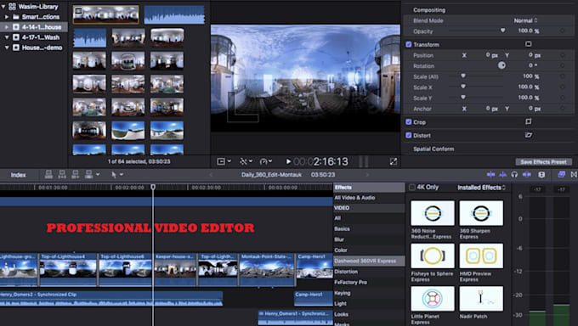Select the Top-of-Lighthouse4 timeline clip
This screenshot has width=578, height=326.
pyautogui.click(x=68, y=269)
